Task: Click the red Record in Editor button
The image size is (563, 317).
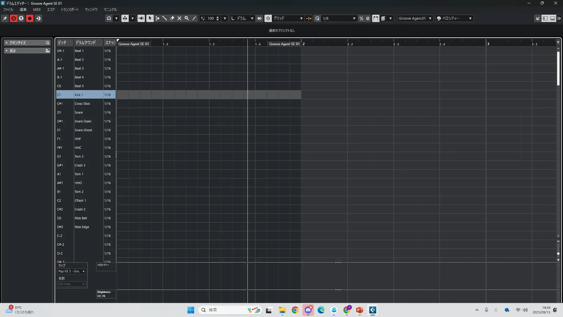Action: coord(30,18)
